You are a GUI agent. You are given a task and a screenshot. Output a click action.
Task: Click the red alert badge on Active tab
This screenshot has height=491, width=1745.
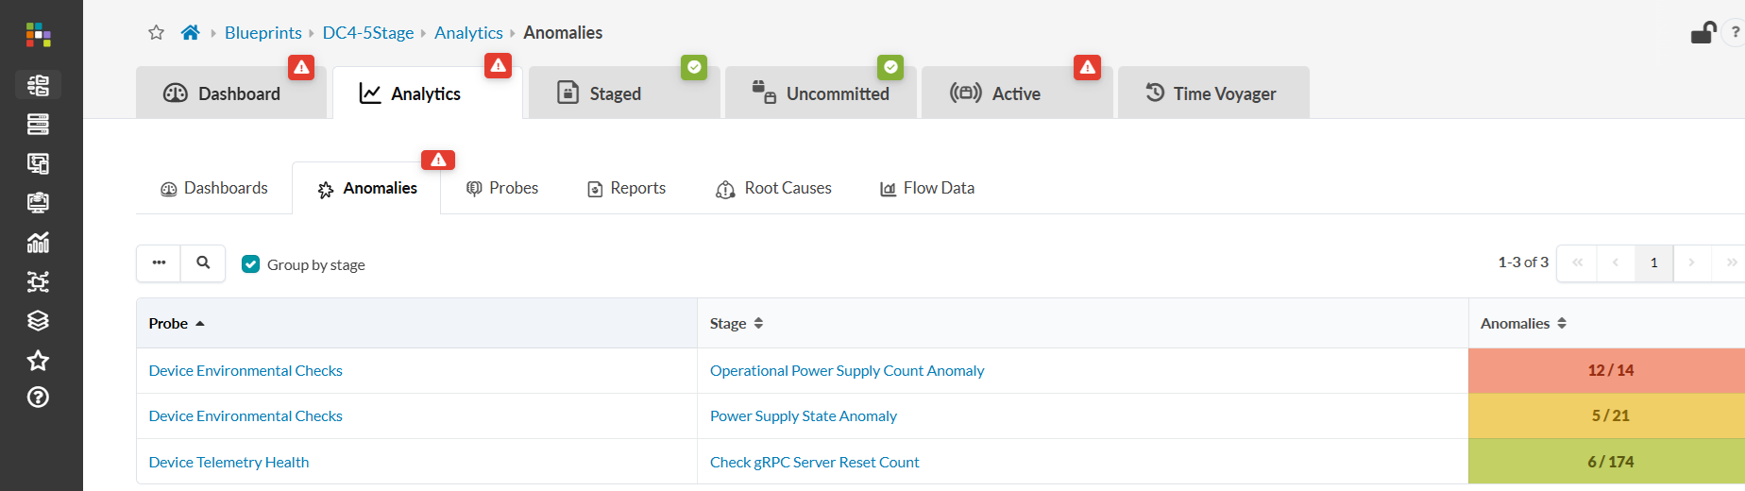pyautogui.click(x=1087, y=67)
